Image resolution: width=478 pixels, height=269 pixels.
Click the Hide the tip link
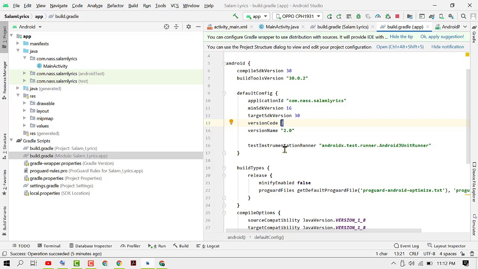[401, 37]
